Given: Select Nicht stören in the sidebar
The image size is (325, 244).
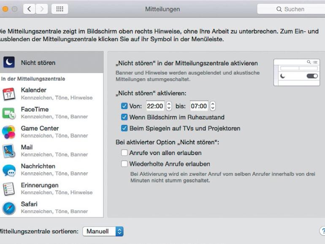Looking at the screenshot, I should point(51,62).
